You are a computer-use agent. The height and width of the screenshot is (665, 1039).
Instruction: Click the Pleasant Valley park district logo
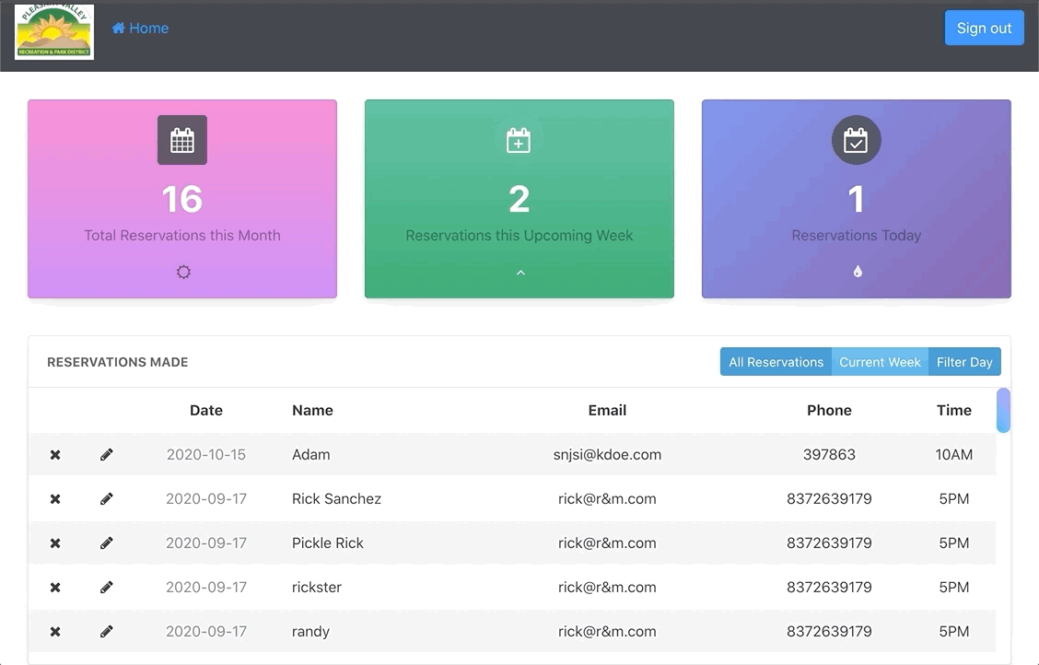54,32
